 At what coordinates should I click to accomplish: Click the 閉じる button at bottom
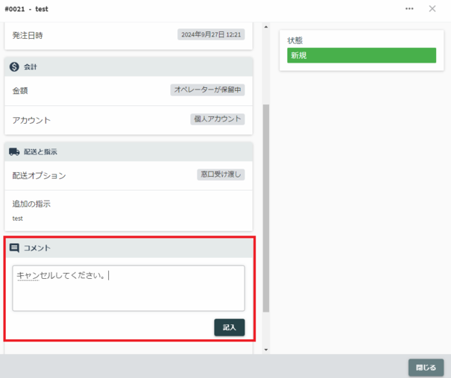click(x=426, y=368)
